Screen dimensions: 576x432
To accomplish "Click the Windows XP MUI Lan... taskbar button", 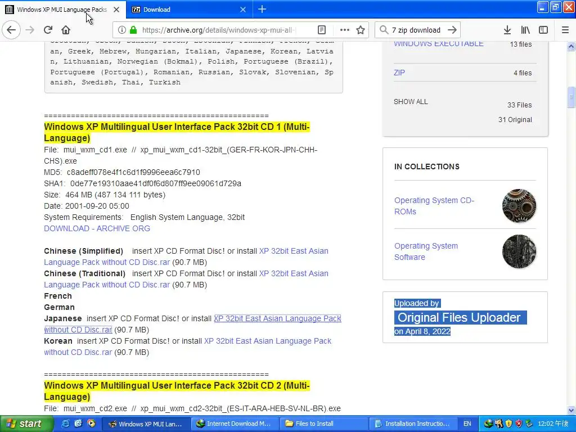I will coord(146,424).
